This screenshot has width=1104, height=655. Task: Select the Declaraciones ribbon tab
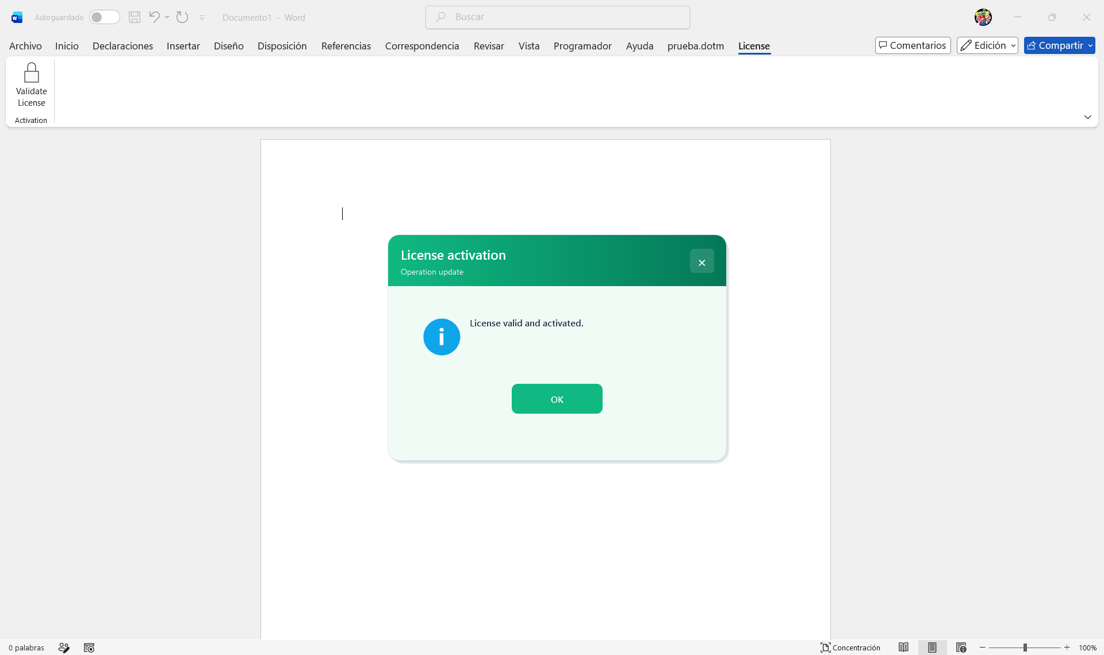click(122, 46)
